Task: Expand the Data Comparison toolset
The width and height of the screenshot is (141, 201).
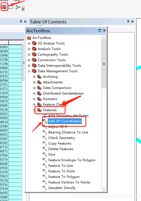Action: (34, 88)
